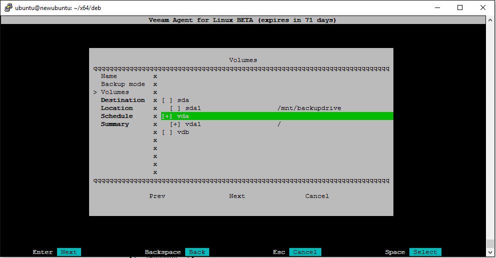Click the cyan Cancel hint for Esc
The width and height of the screenshot is (496, 258).
(x=305, y=252)
